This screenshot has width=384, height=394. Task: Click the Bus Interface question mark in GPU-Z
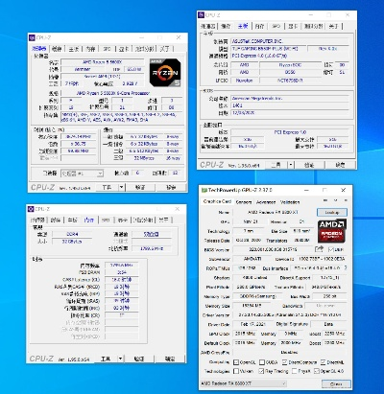pos(346,268)
